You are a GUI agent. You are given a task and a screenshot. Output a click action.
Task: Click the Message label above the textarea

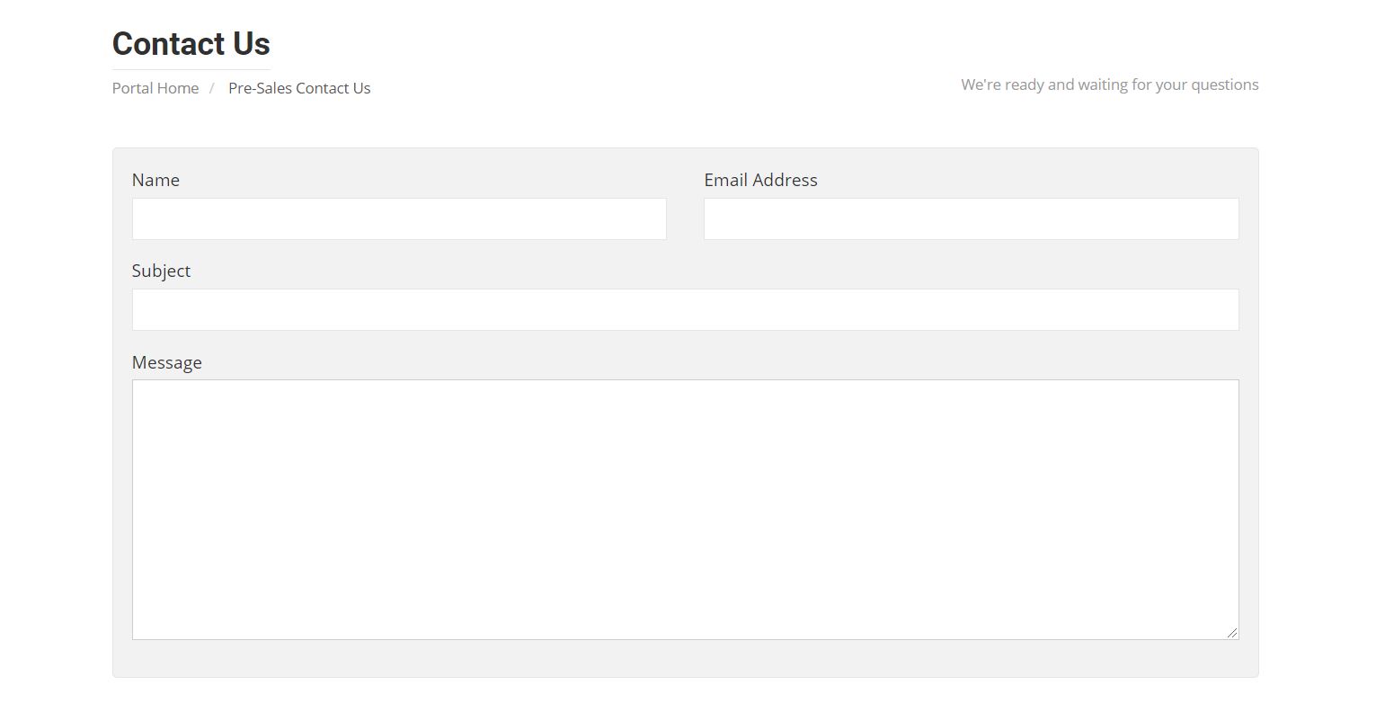pos(166,362)
